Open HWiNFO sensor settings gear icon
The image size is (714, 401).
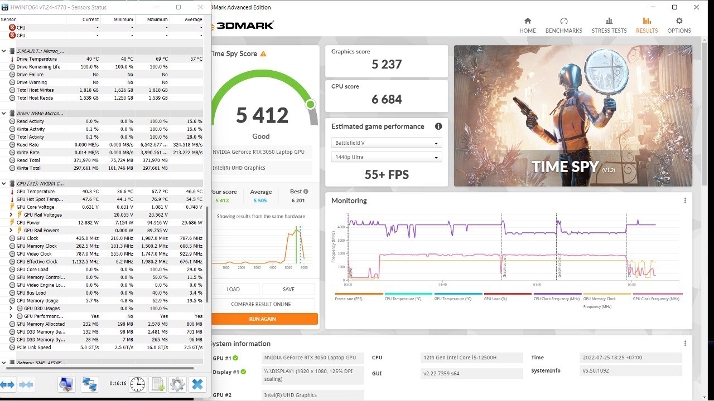[x=177, y=384]
